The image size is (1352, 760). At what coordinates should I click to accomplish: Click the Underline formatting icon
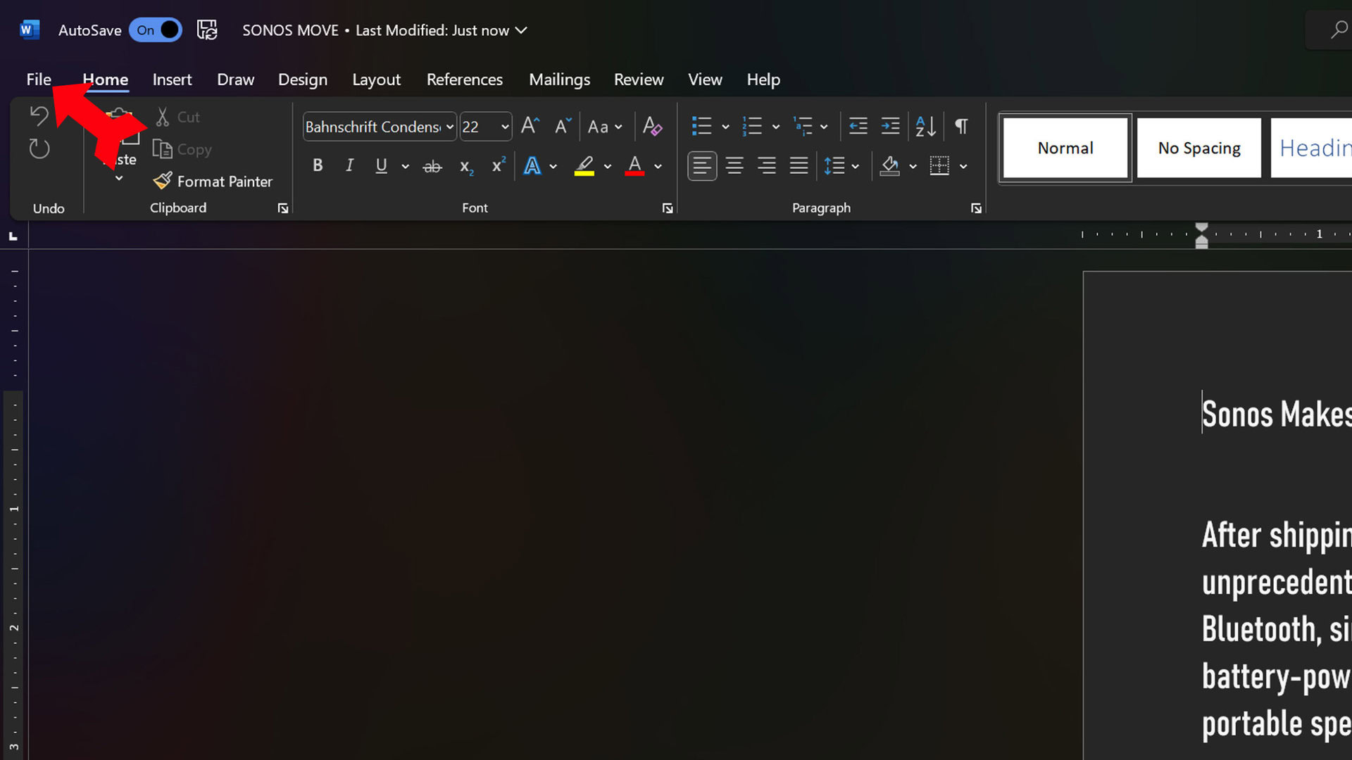[x=381, y=166]
